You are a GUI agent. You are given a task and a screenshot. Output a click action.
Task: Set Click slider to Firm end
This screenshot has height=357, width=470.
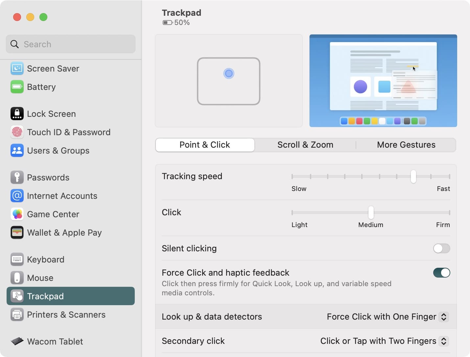click(x=449, y=213)
